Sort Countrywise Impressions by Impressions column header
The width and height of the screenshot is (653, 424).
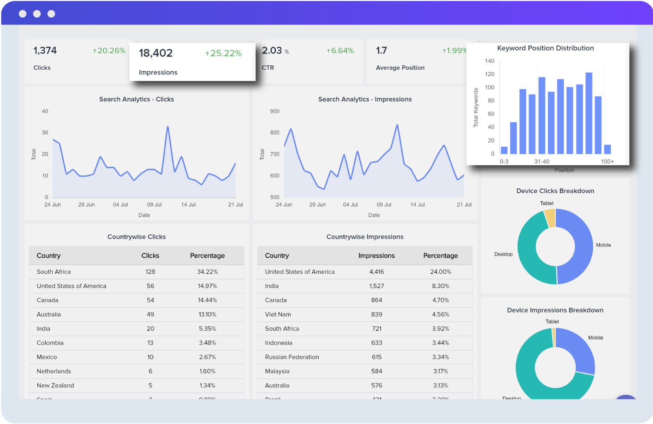376,256
